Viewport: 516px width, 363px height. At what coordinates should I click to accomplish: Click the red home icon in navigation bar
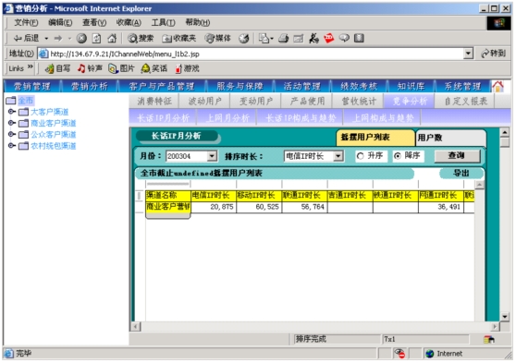tap(498, 87)
